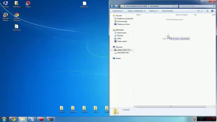Select Favoriti in navigation pane
217x122 pixels.
[119, 16]
